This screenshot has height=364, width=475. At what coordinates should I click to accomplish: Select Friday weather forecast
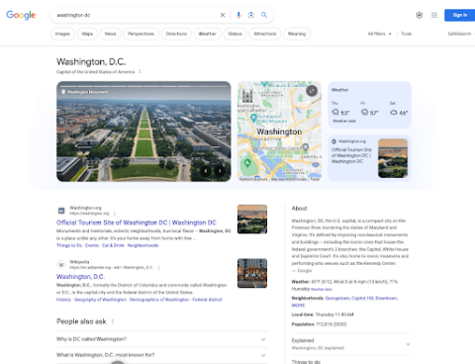point(369,110)
